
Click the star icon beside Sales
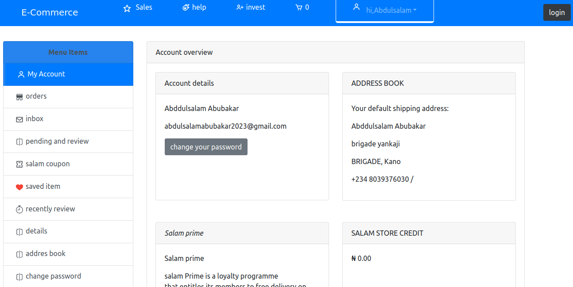[127, 8]
